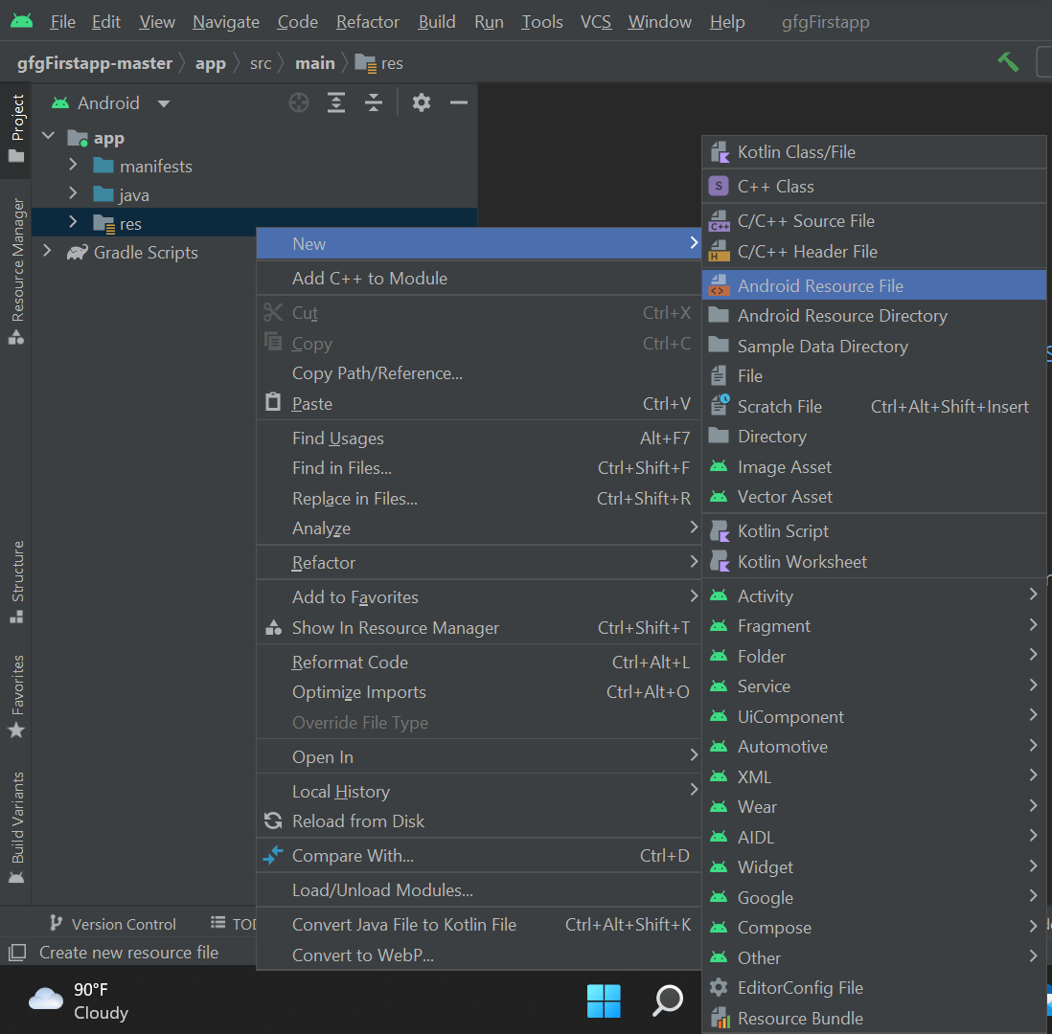Open the VCS menu
1052x1034 pixels.
tap(596, 22)
